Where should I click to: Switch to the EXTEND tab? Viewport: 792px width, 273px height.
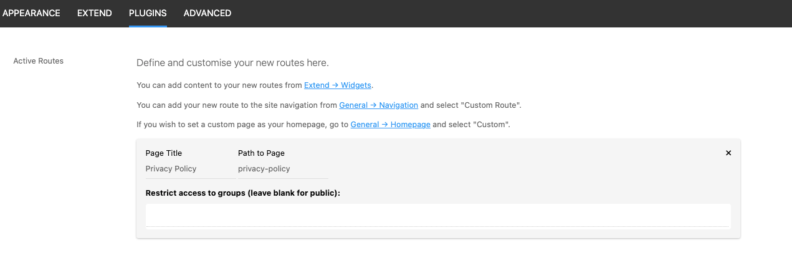[95, 13]
